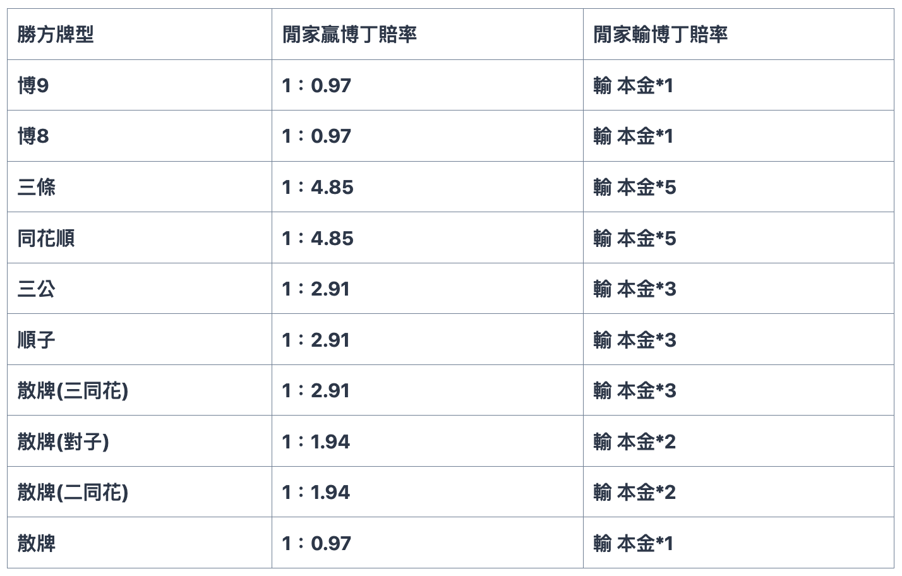The image size is (902, 576).
Task: Click the 1:0.97 win odds for 博9
Action: click(x=316, y=85)
